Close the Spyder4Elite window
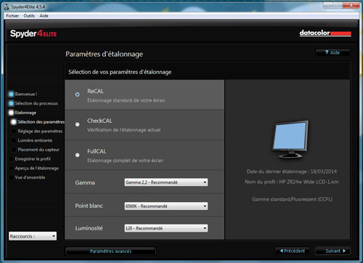 pyautogui.click(x=351, y=5)
